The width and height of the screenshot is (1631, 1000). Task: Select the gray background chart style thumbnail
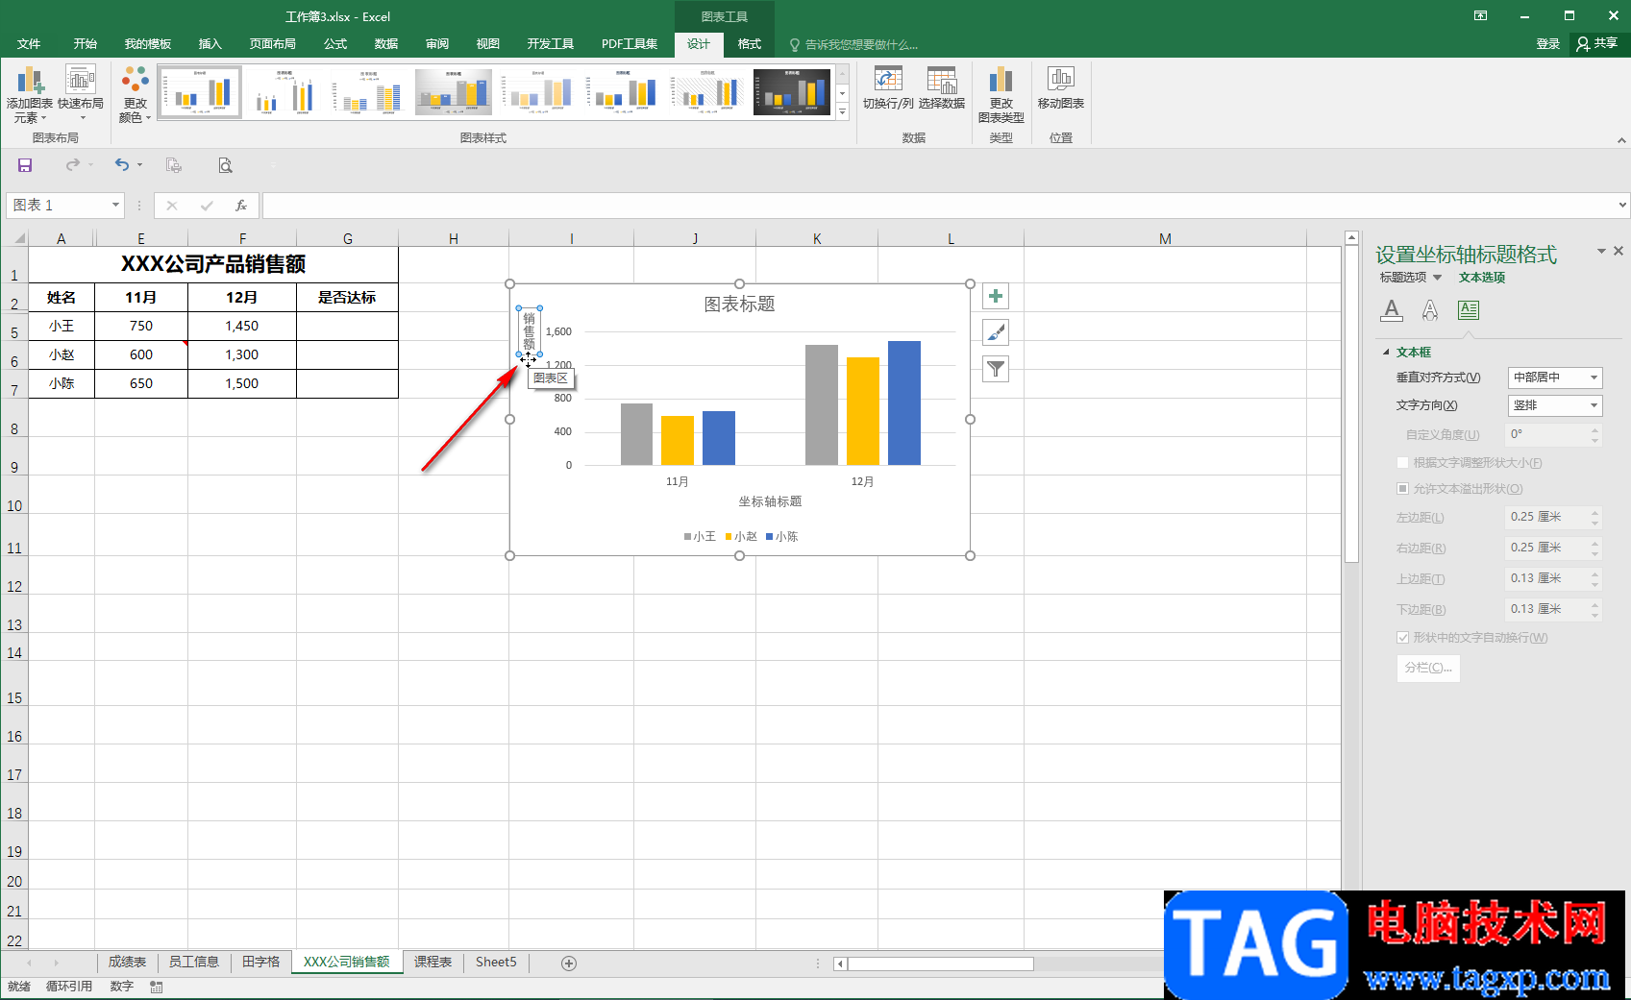click(454, 92)
